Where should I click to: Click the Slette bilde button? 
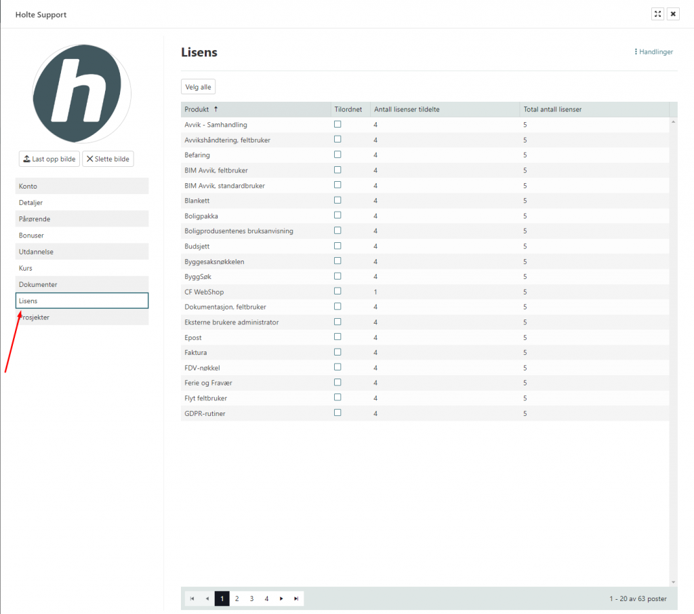point(108,159)
